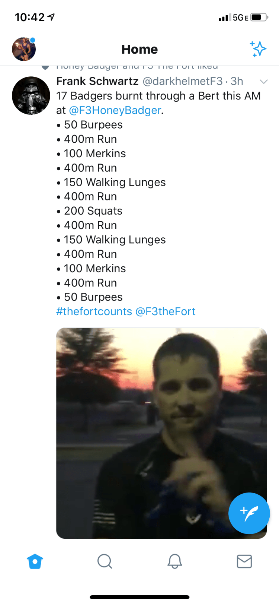
Task: Tap the Home icon in bottom navigation
Action: pos(35,561)
